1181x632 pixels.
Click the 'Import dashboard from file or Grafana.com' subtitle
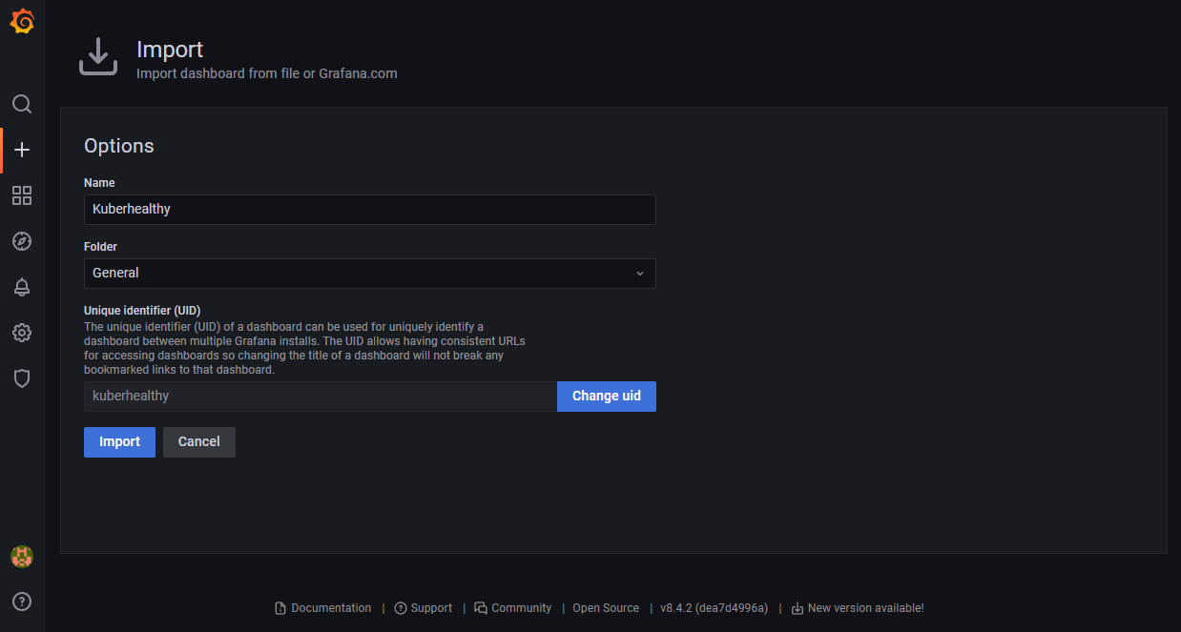point(267,73)
